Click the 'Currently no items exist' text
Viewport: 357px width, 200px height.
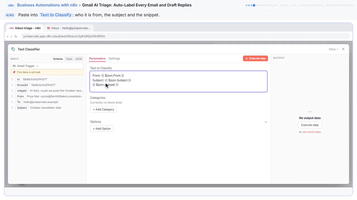point(106,102)
